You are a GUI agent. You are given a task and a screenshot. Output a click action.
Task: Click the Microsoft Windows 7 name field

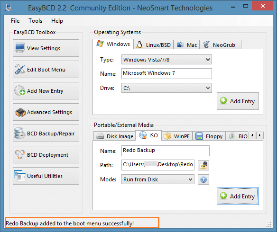coord(166,73)
